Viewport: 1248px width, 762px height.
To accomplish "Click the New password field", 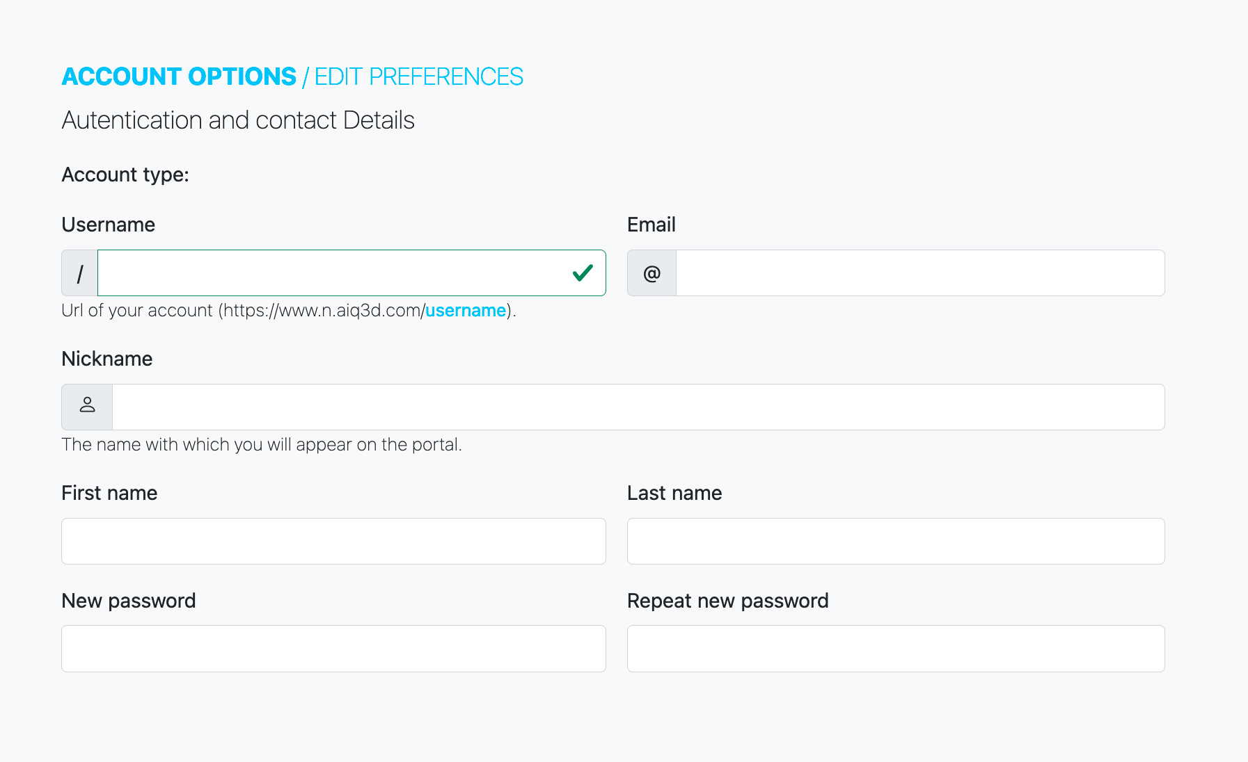I will (x=333, y=649).
